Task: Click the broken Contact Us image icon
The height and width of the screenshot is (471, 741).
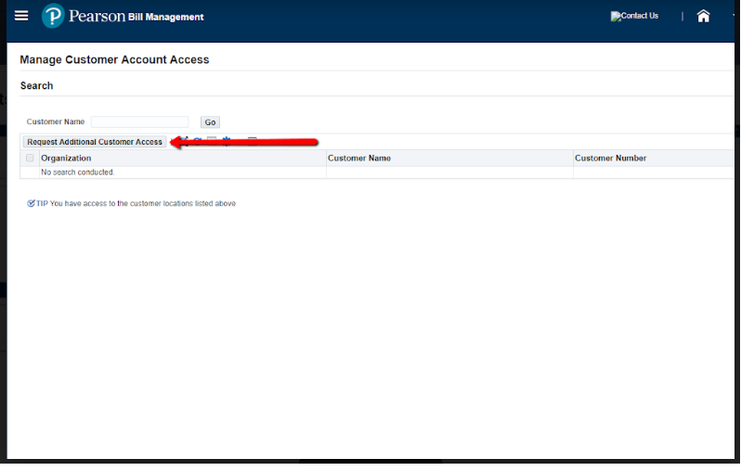Action: point(616,17)
